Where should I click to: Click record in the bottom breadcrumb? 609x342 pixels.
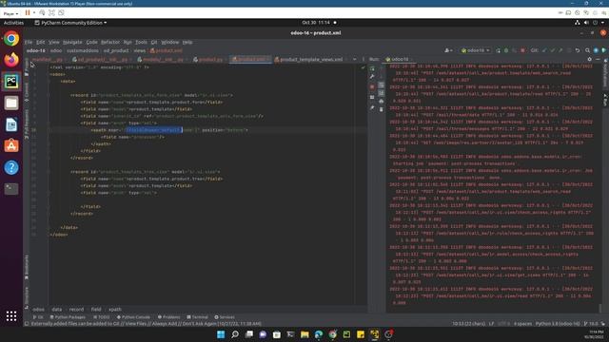click(x=76, y=310)
